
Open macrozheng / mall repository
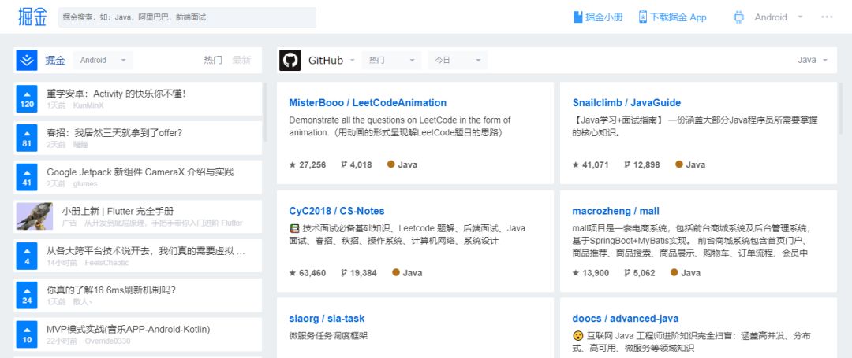coord(615,211)
